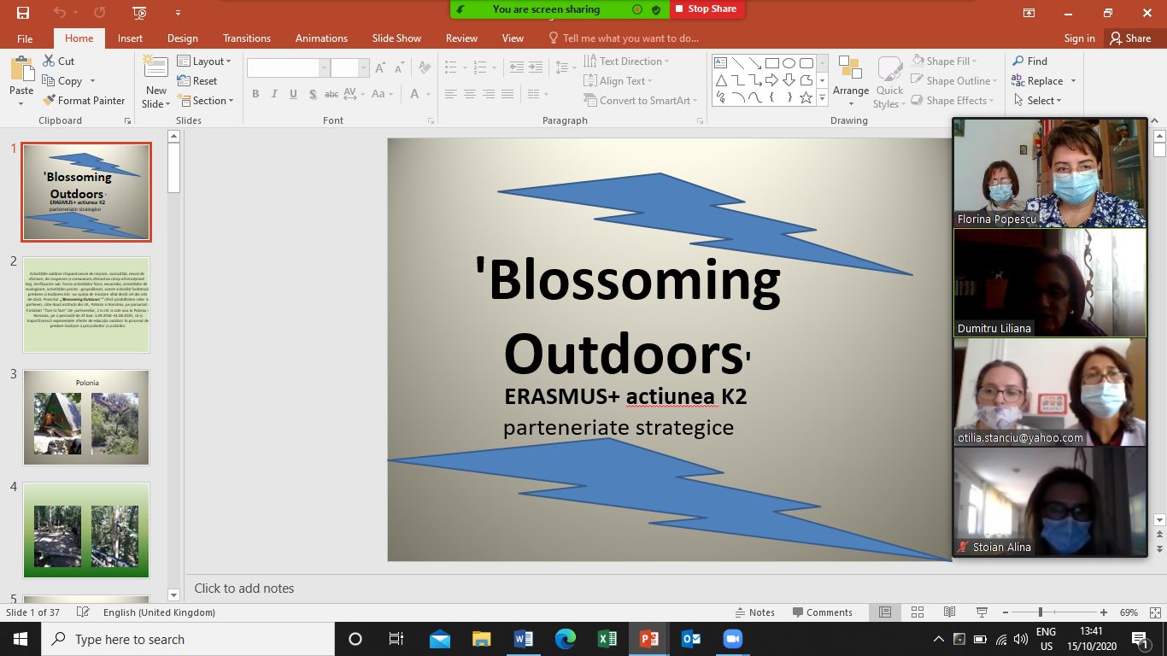Viewport: 1167px width, 656px height.
Task: Switch to the Design tab
Action: click(182, 38)
